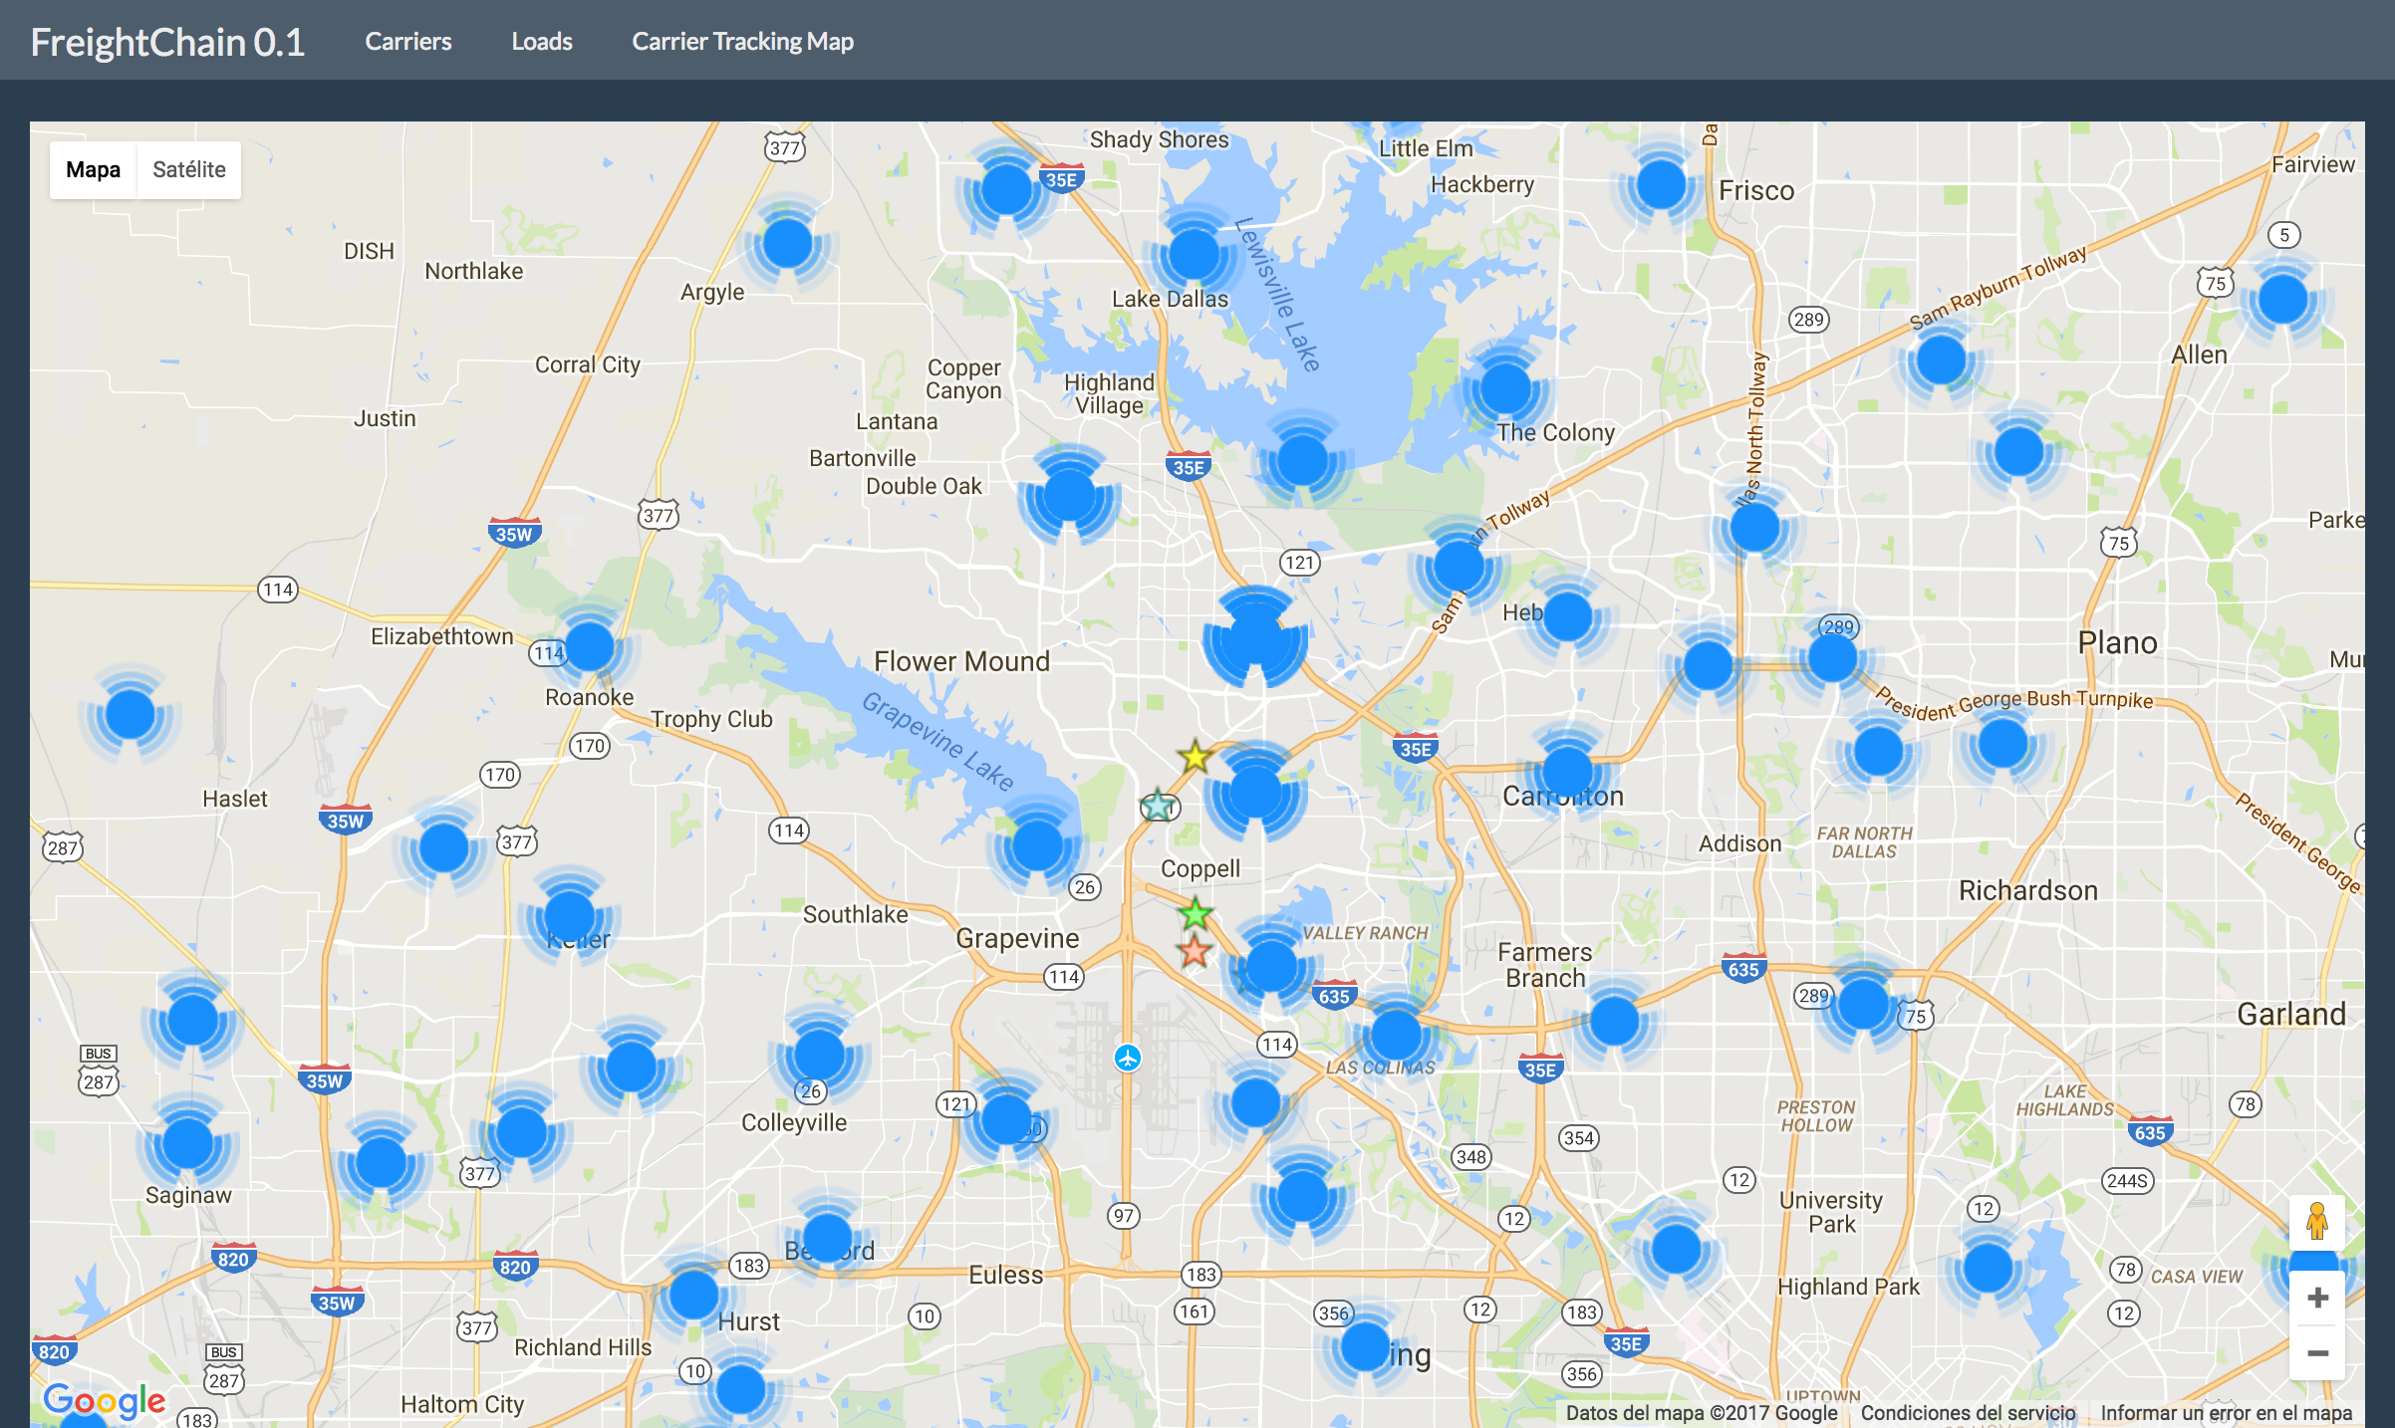Click carrier beacon on Grapevine Lake
Viewport: 2395px width, 1428px height.
[x=1037, y=844]
